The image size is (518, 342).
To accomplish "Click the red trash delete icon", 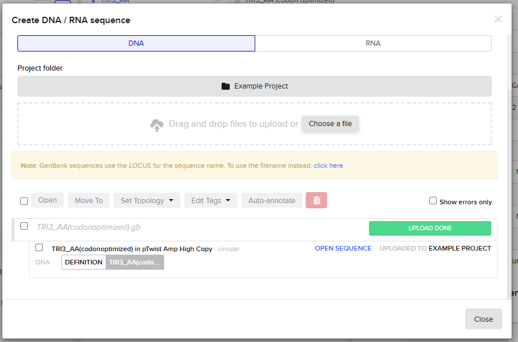I will pyautogui.click(x=317, y=200).
